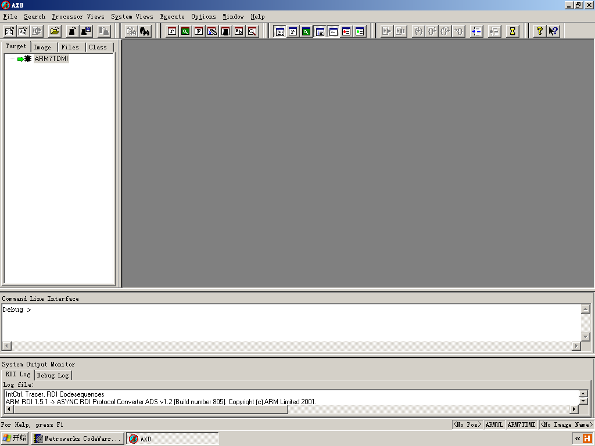Toggle the system Output Monitor icon
The height and width of the screenshot is (446, 595).
320,31
